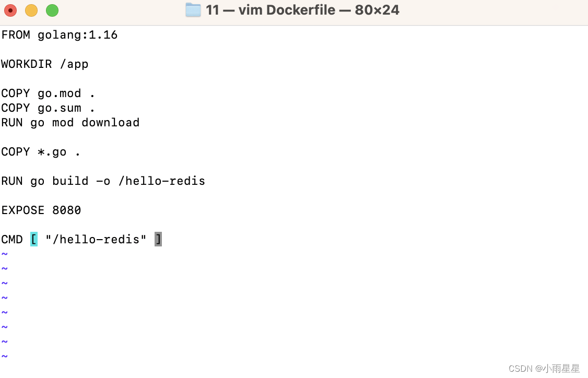Click go.sum in the COPY line
Screen dimensions: 588x378
[x=59, y=108]
